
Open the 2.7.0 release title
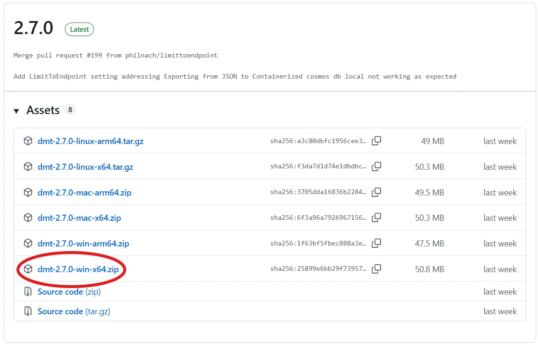tap(34, 29)
